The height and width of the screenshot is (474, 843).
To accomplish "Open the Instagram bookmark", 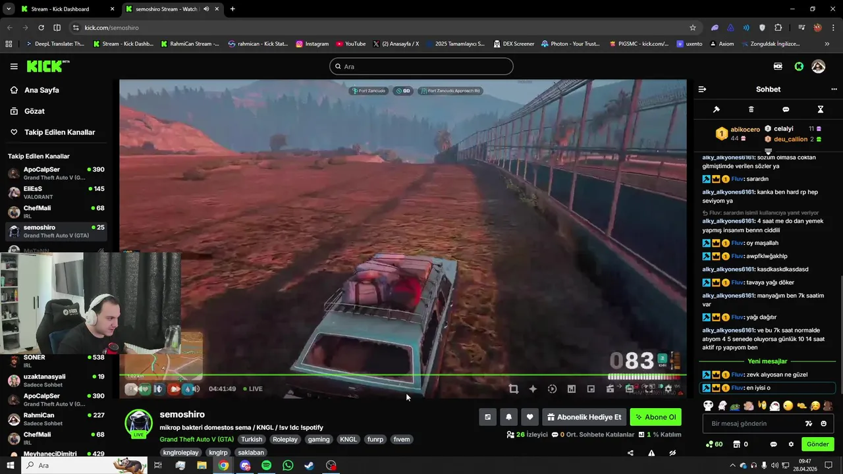I will (x=312, y=44).
